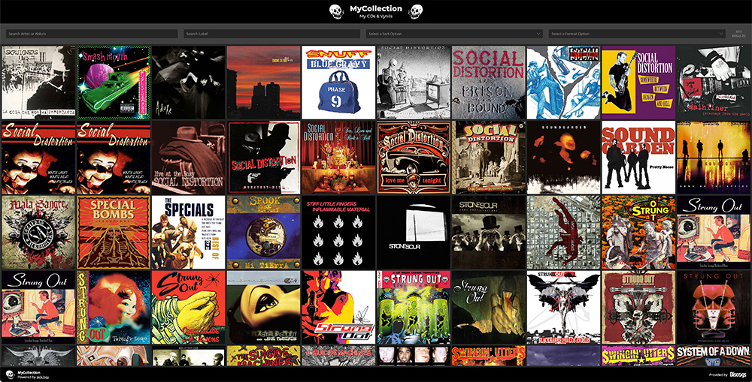
Task: Open Social Distortion Somewhere Between Heaven and Hell
Action: [638, 83]
